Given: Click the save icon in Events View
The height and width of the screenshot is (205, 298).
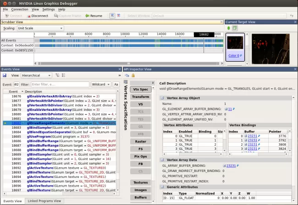Looking at the screenshot, I should (5, 75).
